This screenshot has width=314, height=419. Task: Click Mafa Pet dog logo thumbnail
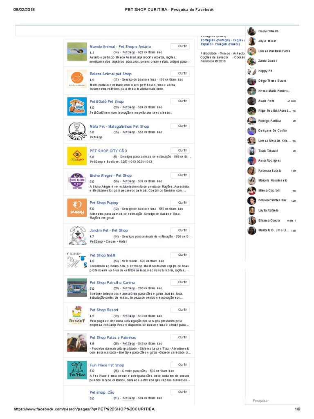tap(77, 131)
